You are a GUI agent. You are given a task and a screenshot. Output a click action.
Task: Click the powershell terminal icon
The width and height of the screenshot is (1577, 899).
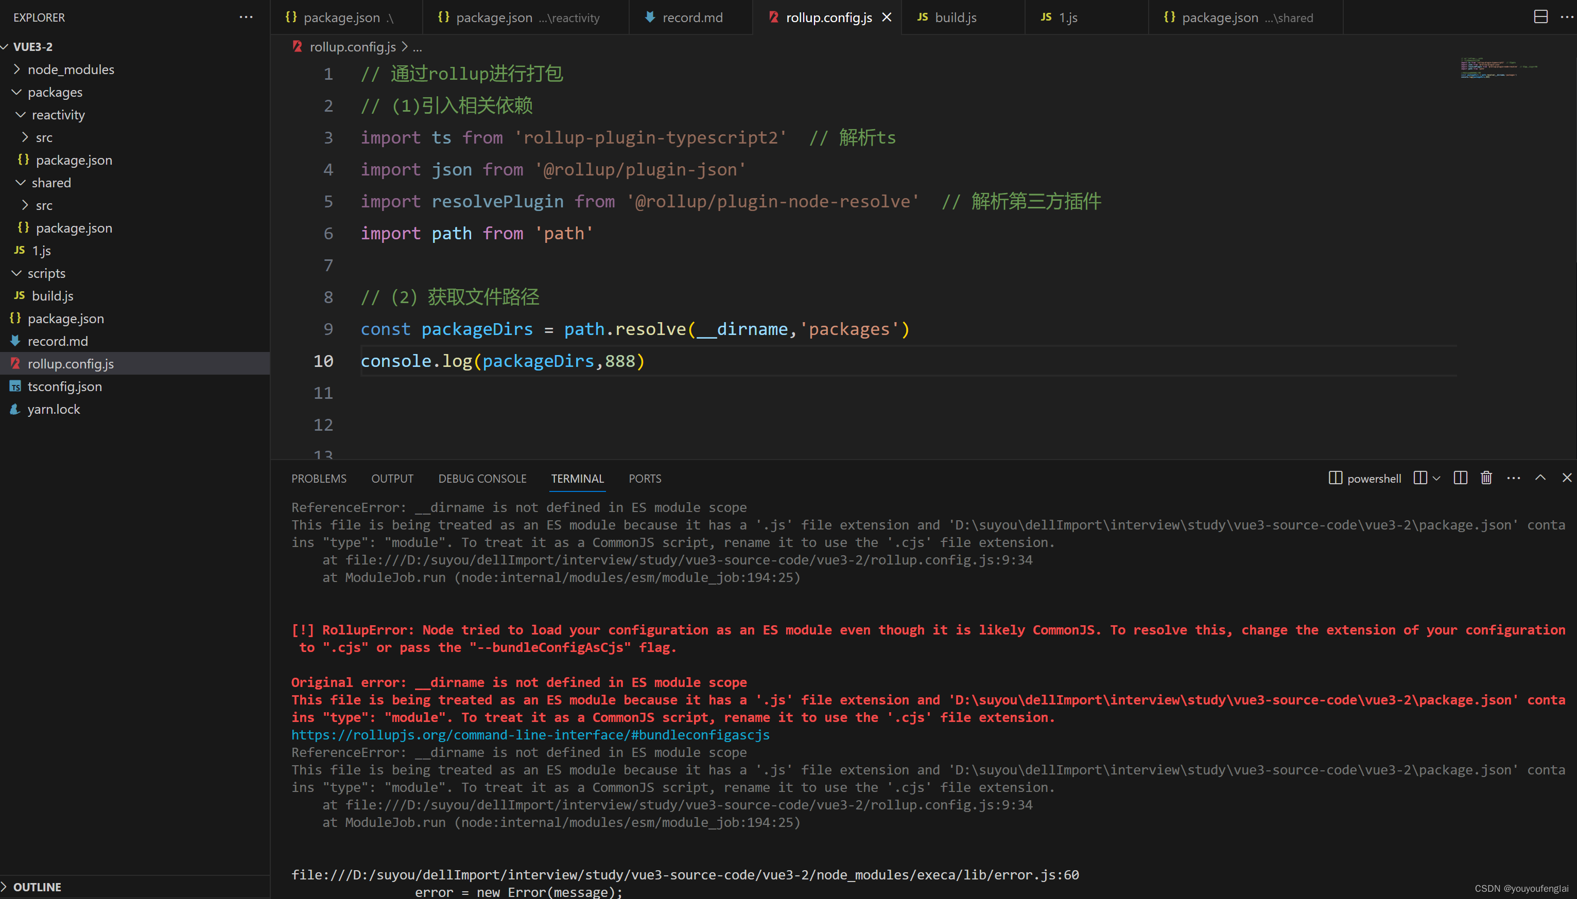(x=1336, y=478)
